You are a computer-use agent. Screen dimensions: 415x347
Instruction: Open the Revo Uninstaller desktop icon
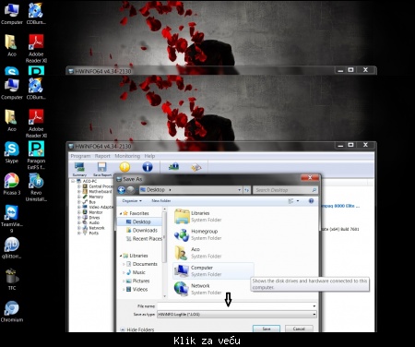pos(36,187)
